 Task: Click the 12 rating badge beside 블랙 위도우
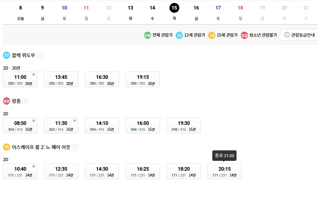7,55
